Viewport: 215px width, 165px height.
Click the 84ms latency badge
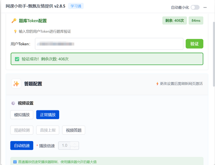coord(196,21)
